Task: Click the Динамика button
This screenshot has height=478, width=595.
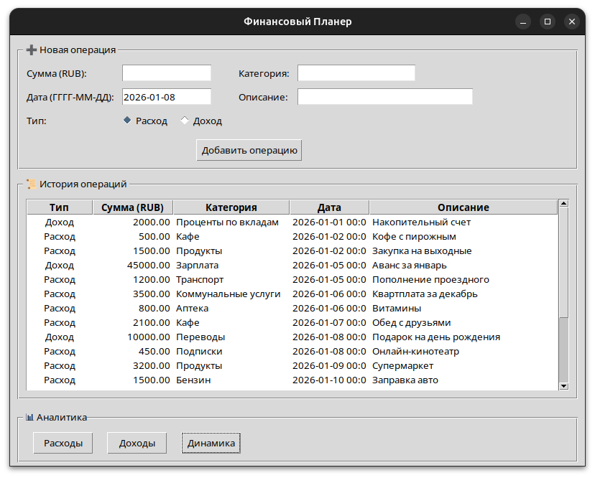Action: tap(211, 444)
